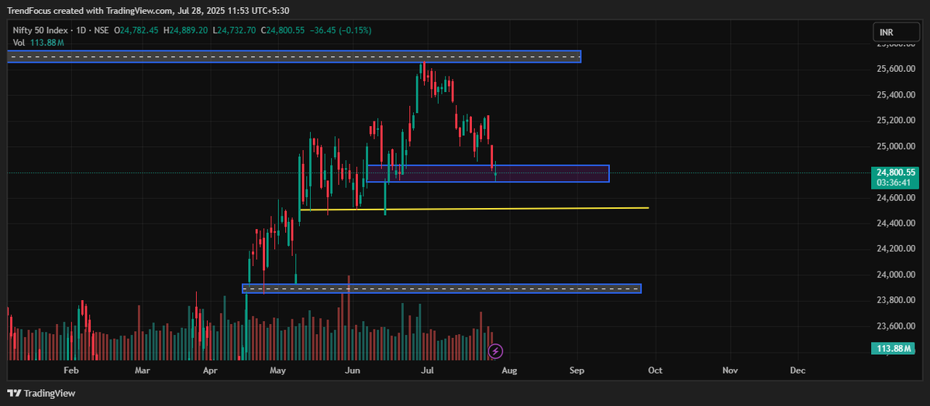Screen dimensions: 930x406
Task: Click the Feb label on time axis
Action: pos(71,370)
